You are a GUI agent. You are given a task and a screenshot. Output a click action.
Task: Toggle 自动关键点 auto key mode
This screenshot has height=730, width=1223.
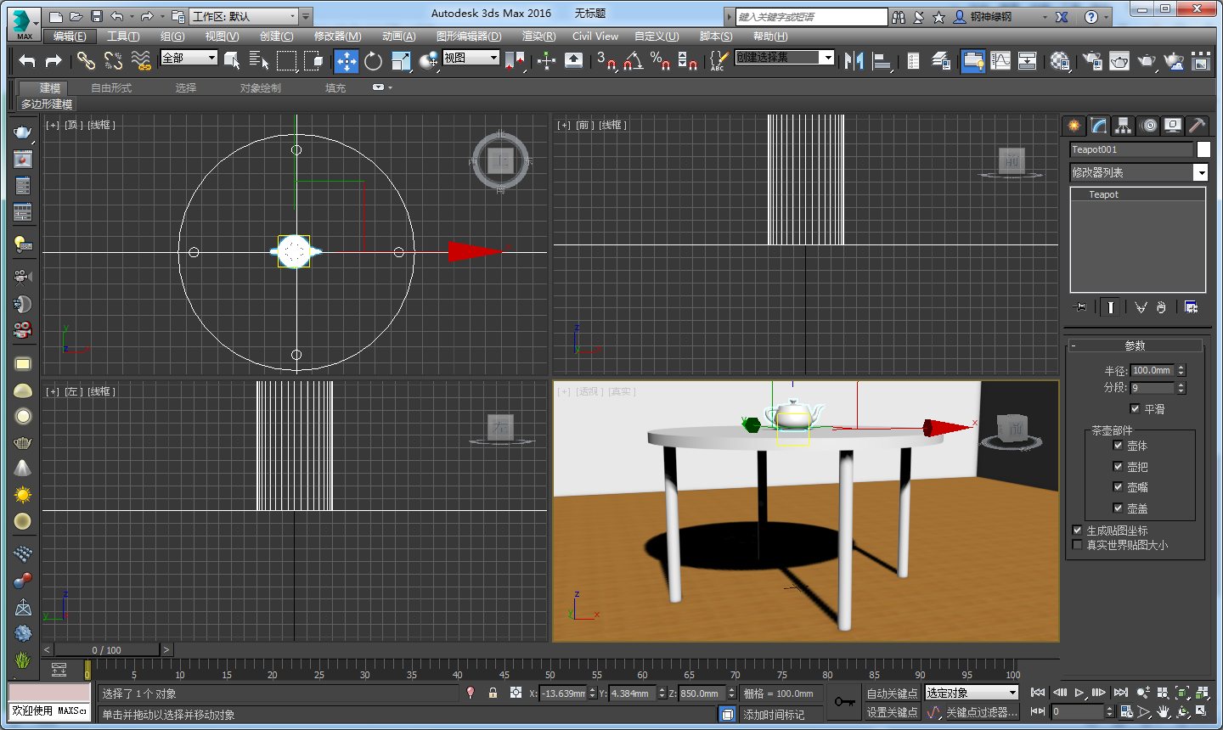tap(892, 693)
